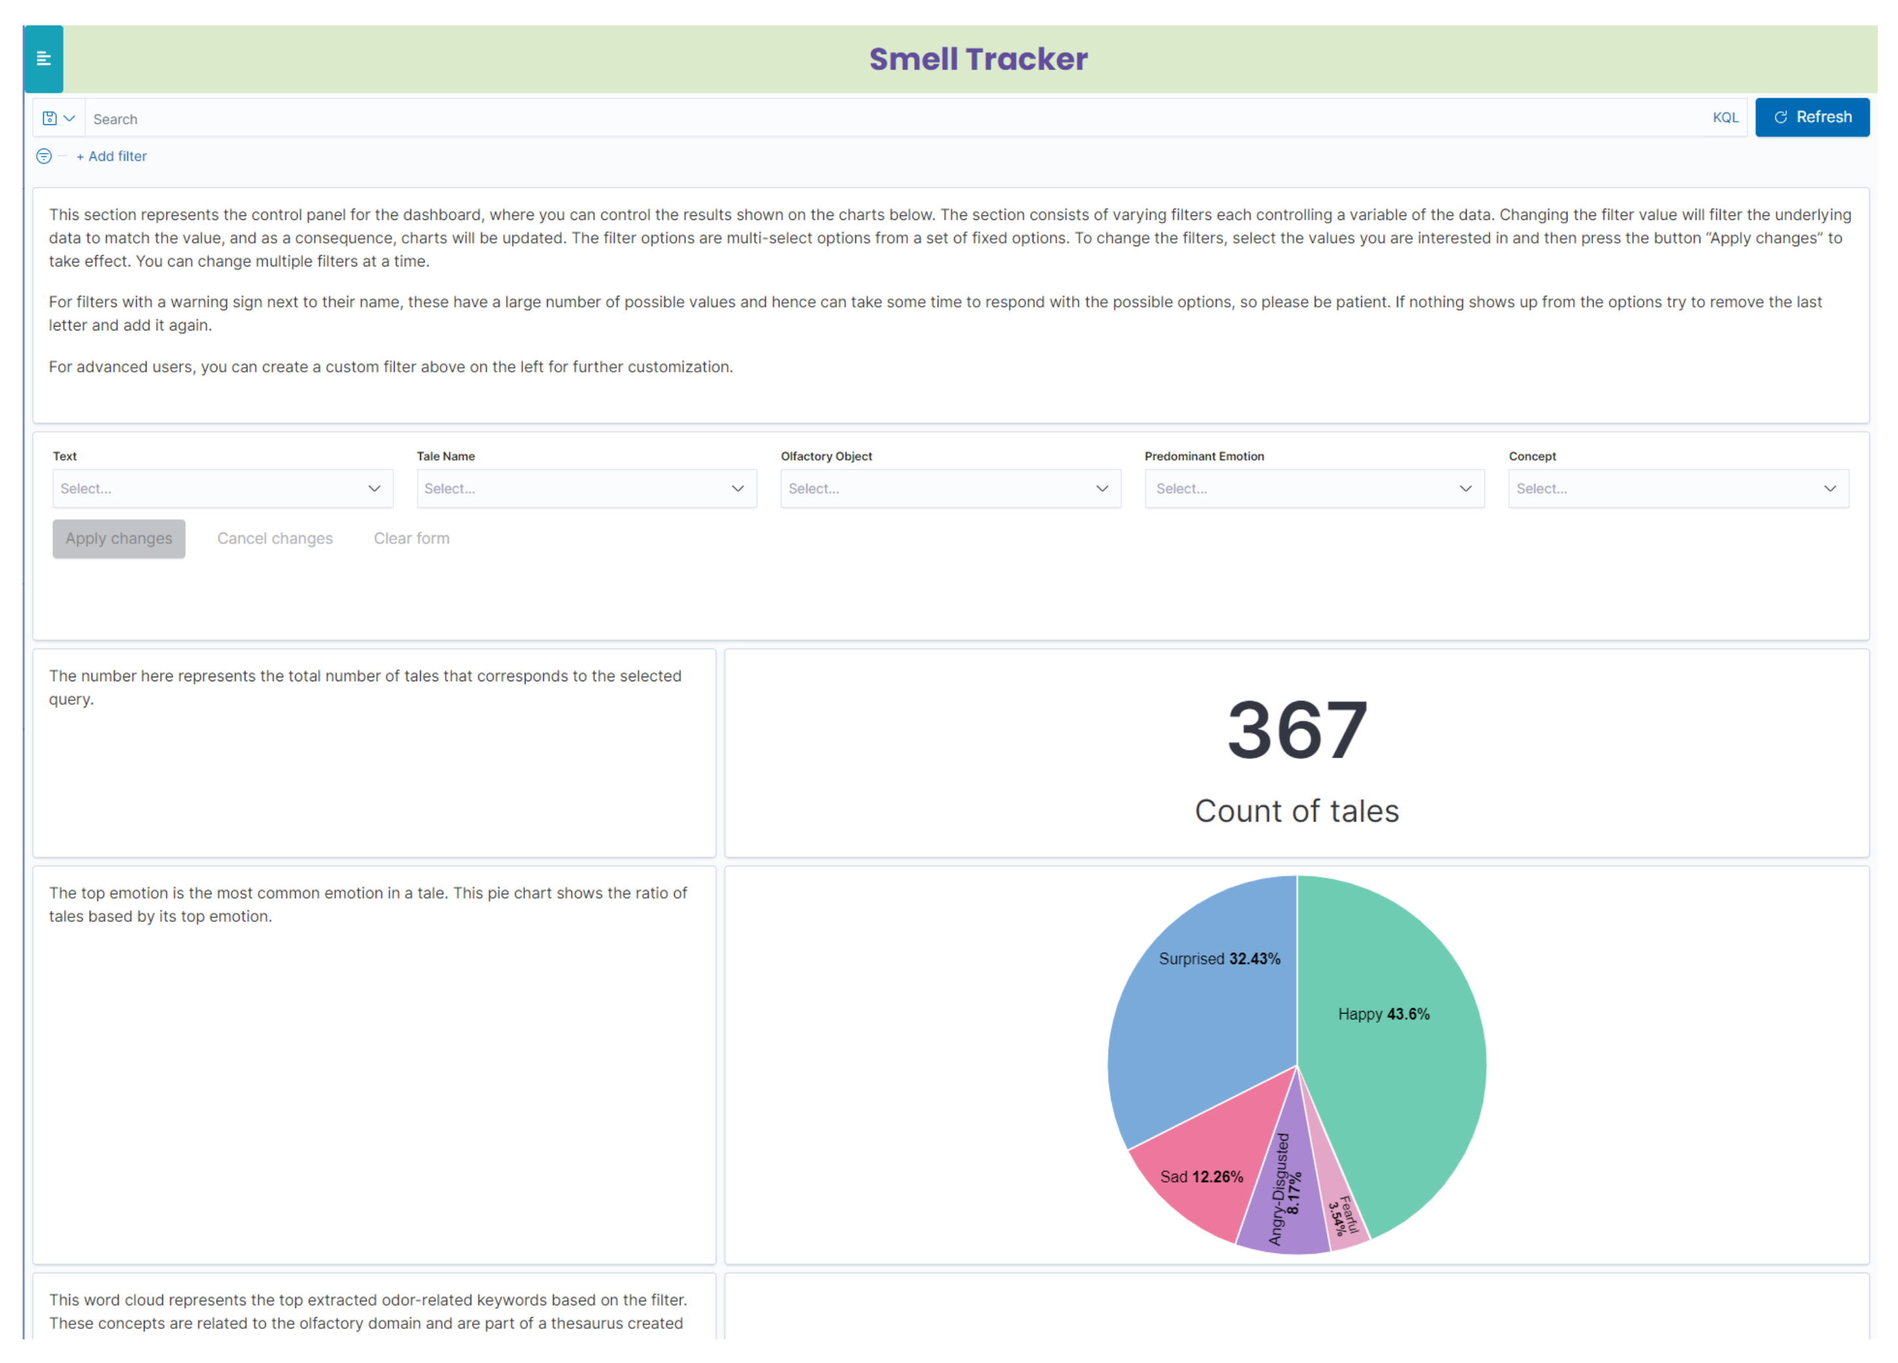This screenshot has width=1898, height=1363.
Task: Open the Tale Name dropdown
Action: point(586,489)
